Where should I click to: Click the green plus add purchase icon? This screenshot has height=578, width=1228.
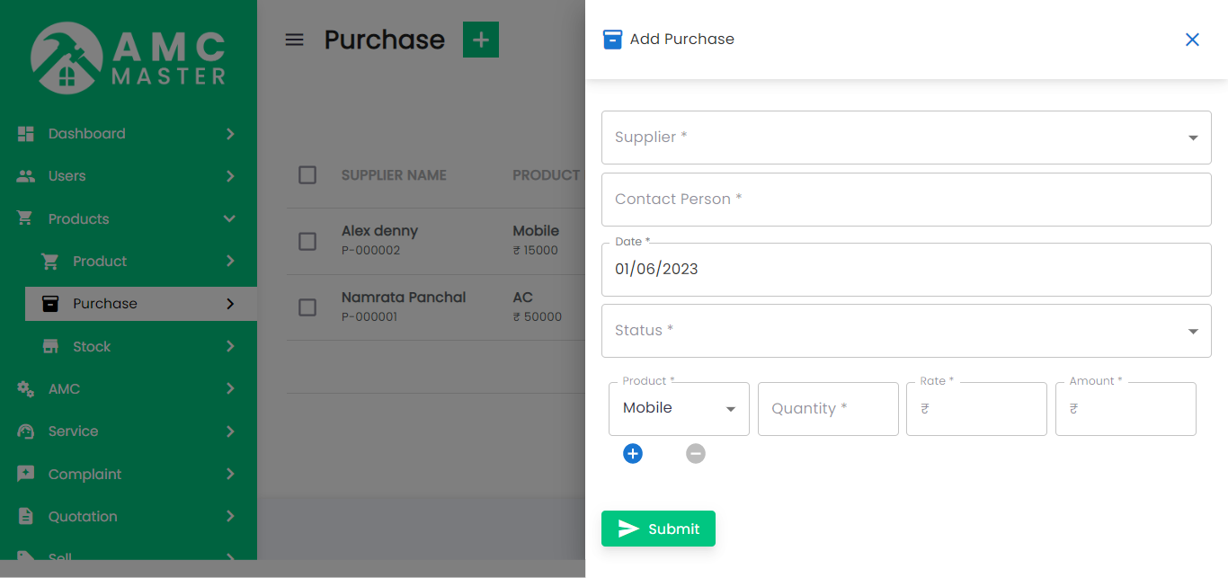coord(480,40)
